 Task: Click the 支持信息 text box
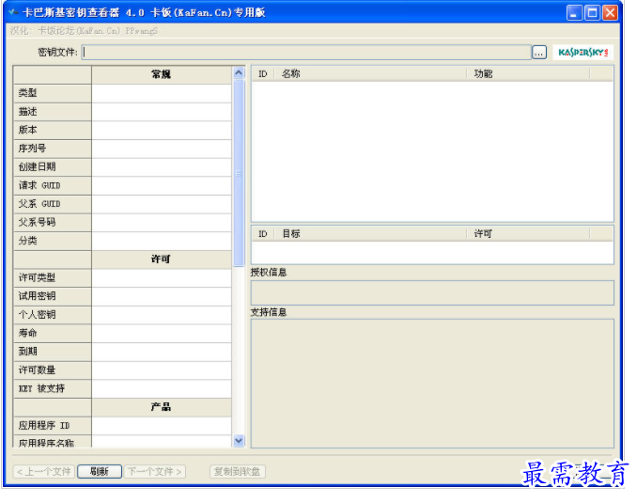point(432,384)
